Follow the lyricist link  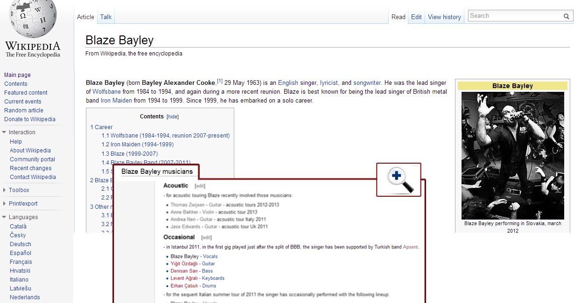point(329,83)
